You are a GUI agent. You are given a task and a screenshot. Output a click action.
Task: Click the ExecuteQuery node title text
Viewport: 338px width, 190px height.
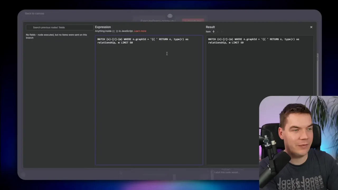click(158, 21)
